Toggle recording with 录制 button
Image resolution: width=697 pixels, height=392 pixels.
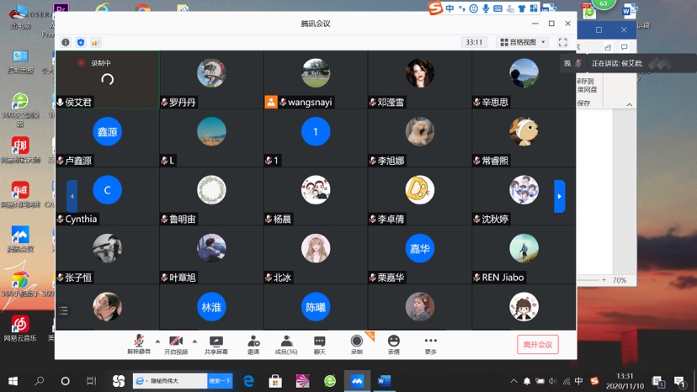[357, 344]
